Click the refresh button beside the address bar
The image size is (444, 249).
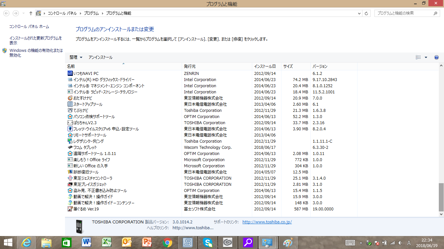[x=367, y=13]
